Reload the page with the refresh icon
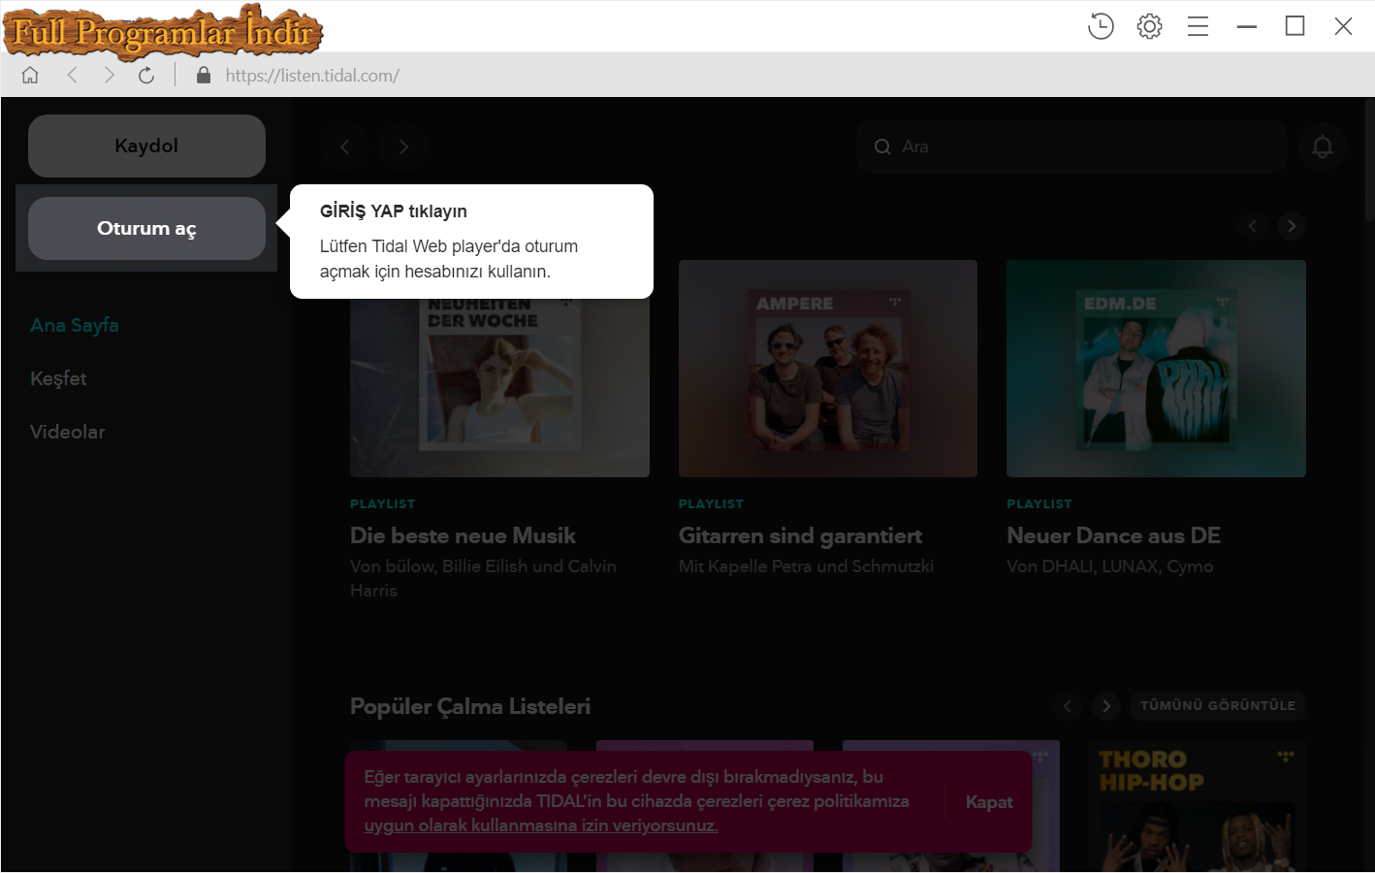Viewport: 1375px width, 873px height. [146, 74]
